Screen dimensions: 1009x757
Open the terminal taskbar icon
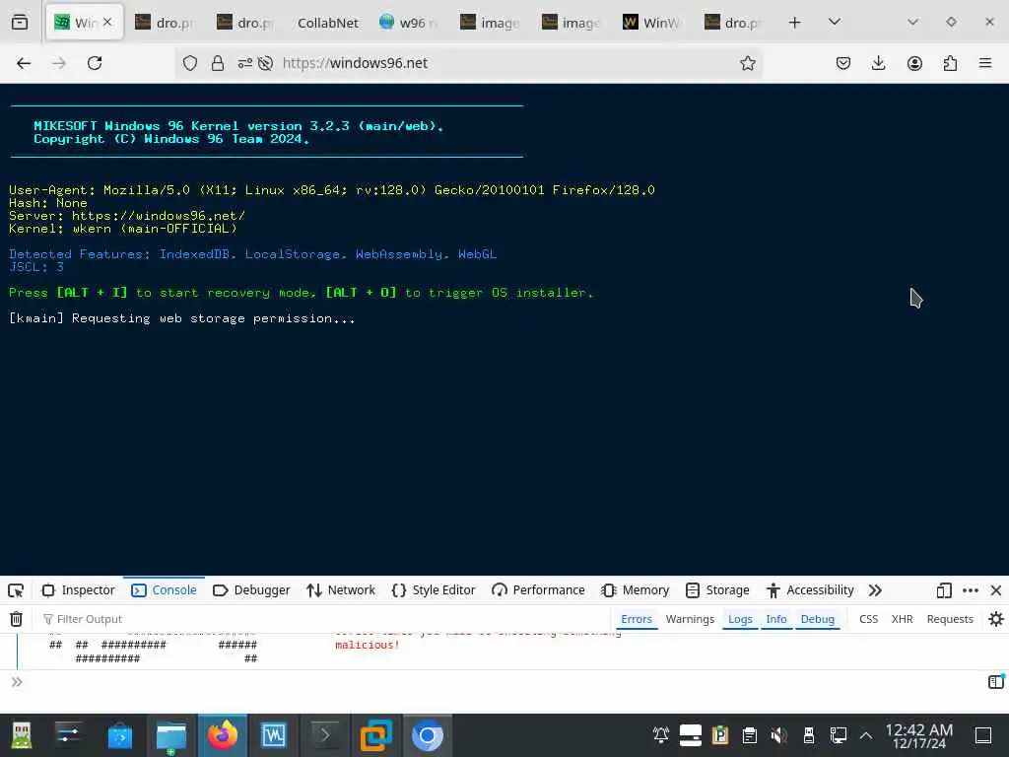pos(325,735)
